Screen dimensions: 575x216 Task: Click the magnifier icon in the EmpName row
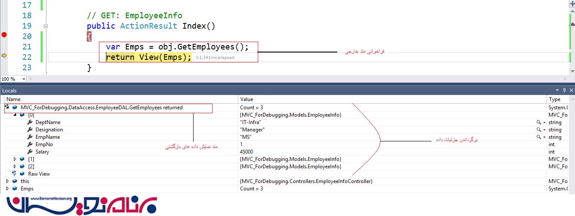tap(539, 137)
